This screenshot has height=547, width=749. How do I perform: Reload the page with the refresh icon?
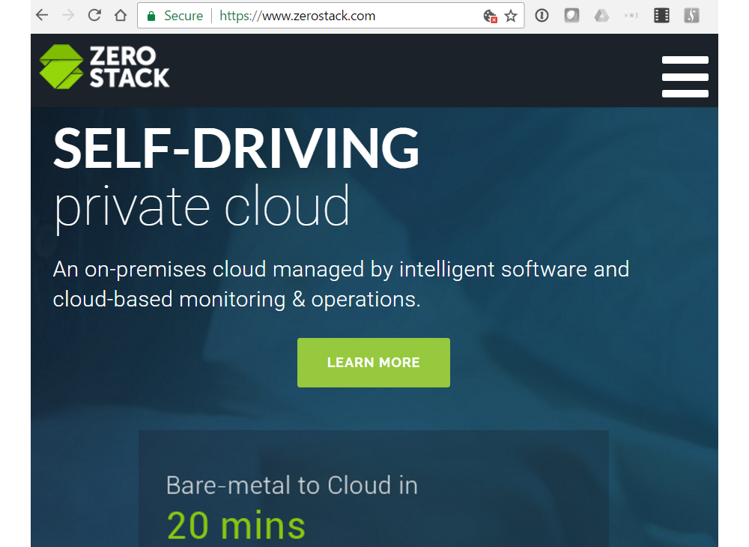coord(94,15)
